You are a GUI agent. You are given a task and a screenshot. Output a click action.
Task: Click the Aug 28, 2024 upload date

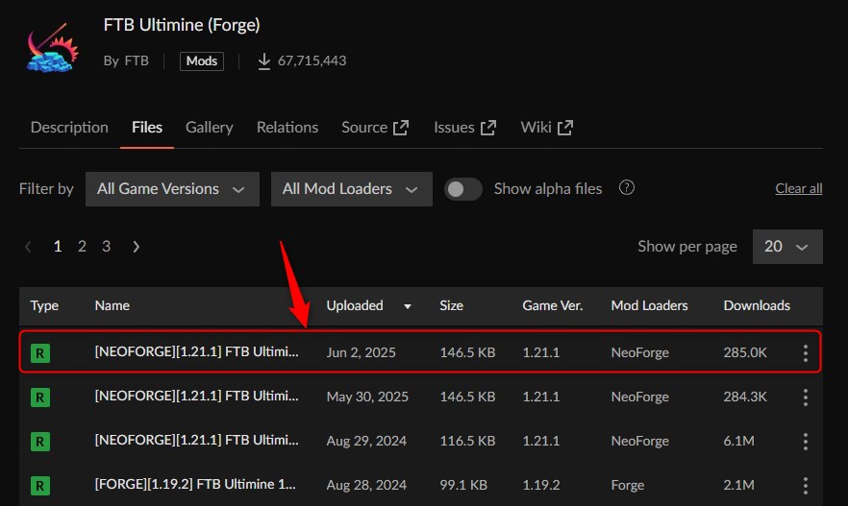366,486
